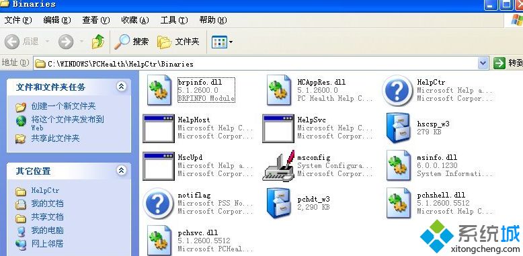Click the Shared Documents folder icon
Screen dimensions: 523x256
[21, 218]
